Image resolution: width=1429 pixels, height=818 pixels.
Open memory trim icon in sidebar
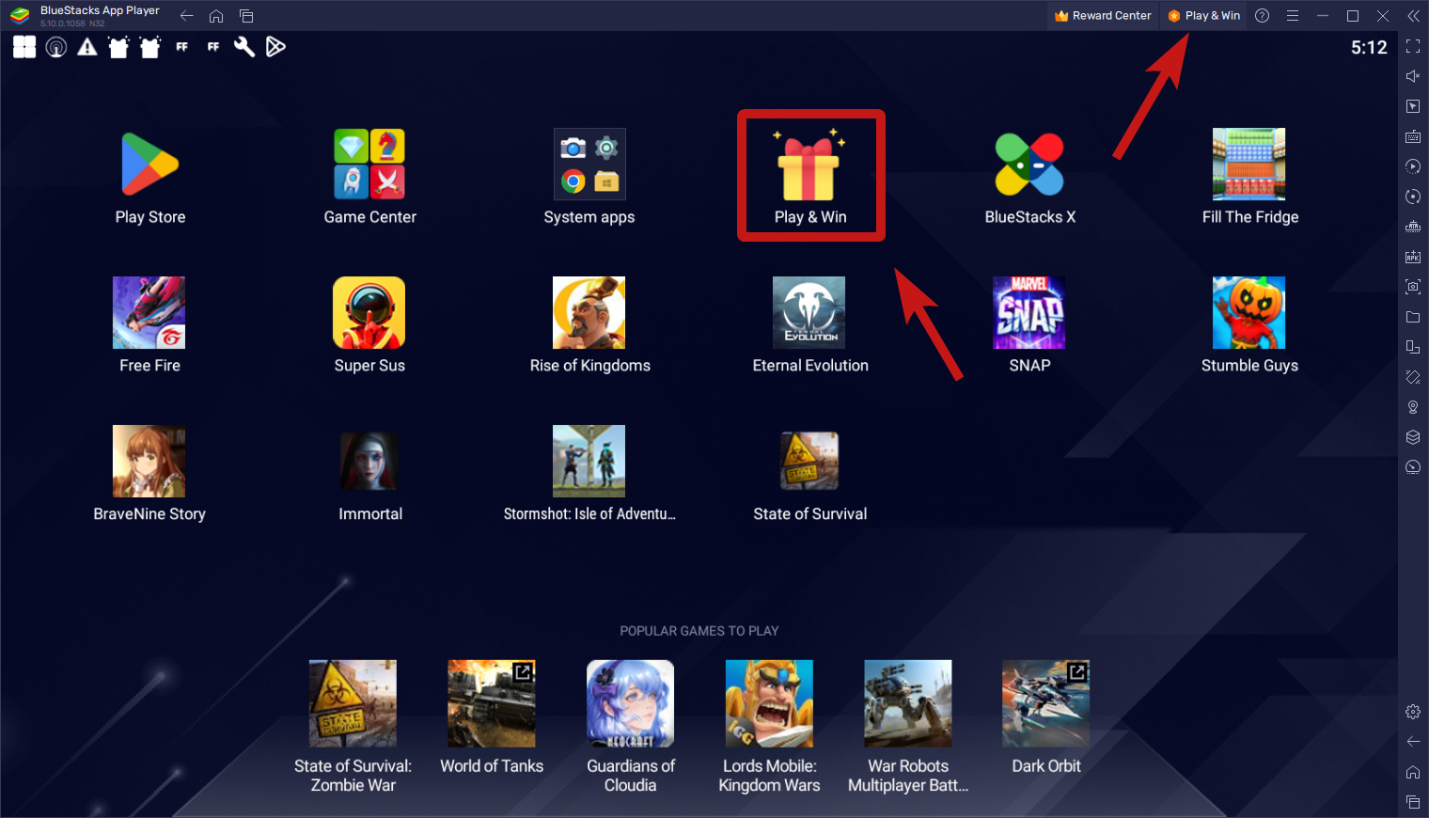point(1413,227)
